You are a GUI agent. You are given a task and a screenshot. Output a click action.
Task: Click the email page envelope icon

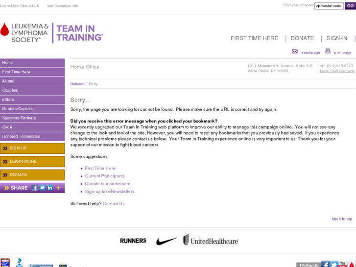[294, 51]
